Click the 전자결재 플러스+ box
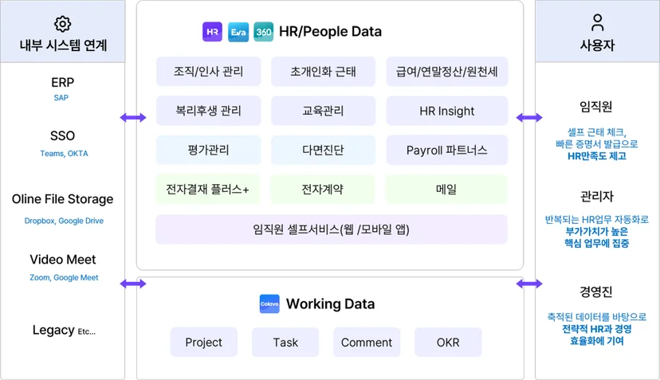660x380 pixels. 208,190
